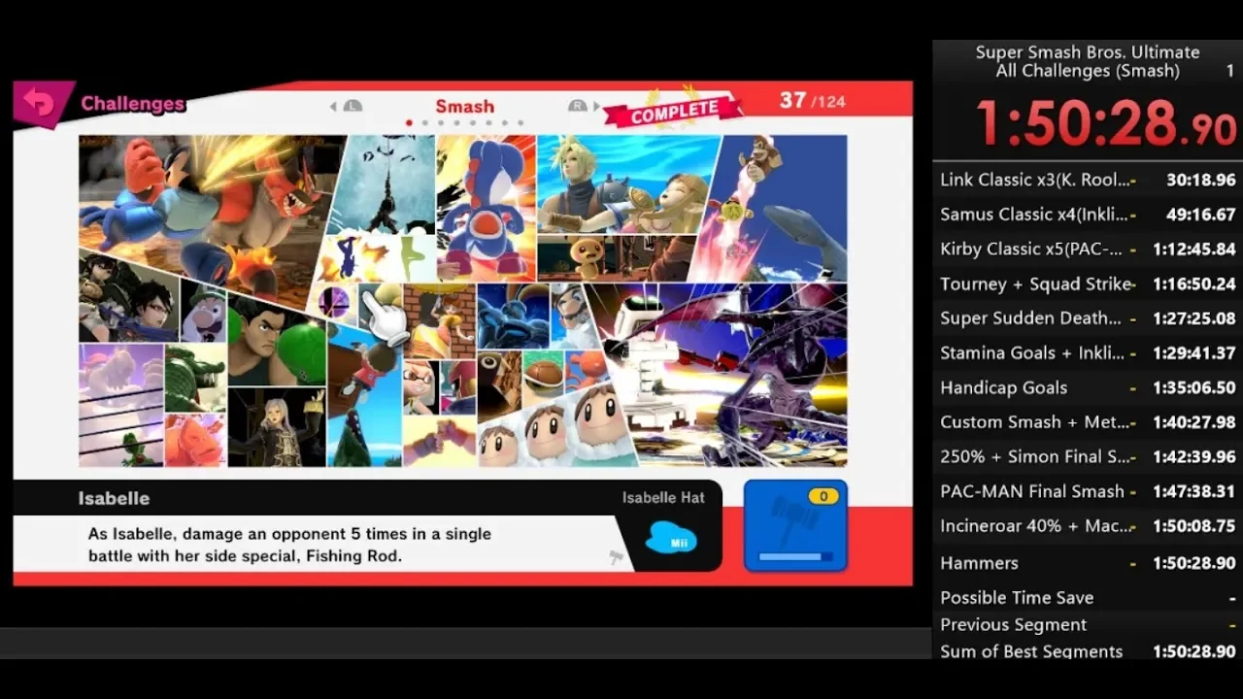This screenshot has width=1243, height=699.
Task: Open the Ice Climbers challenge tile
Action: 554,427
